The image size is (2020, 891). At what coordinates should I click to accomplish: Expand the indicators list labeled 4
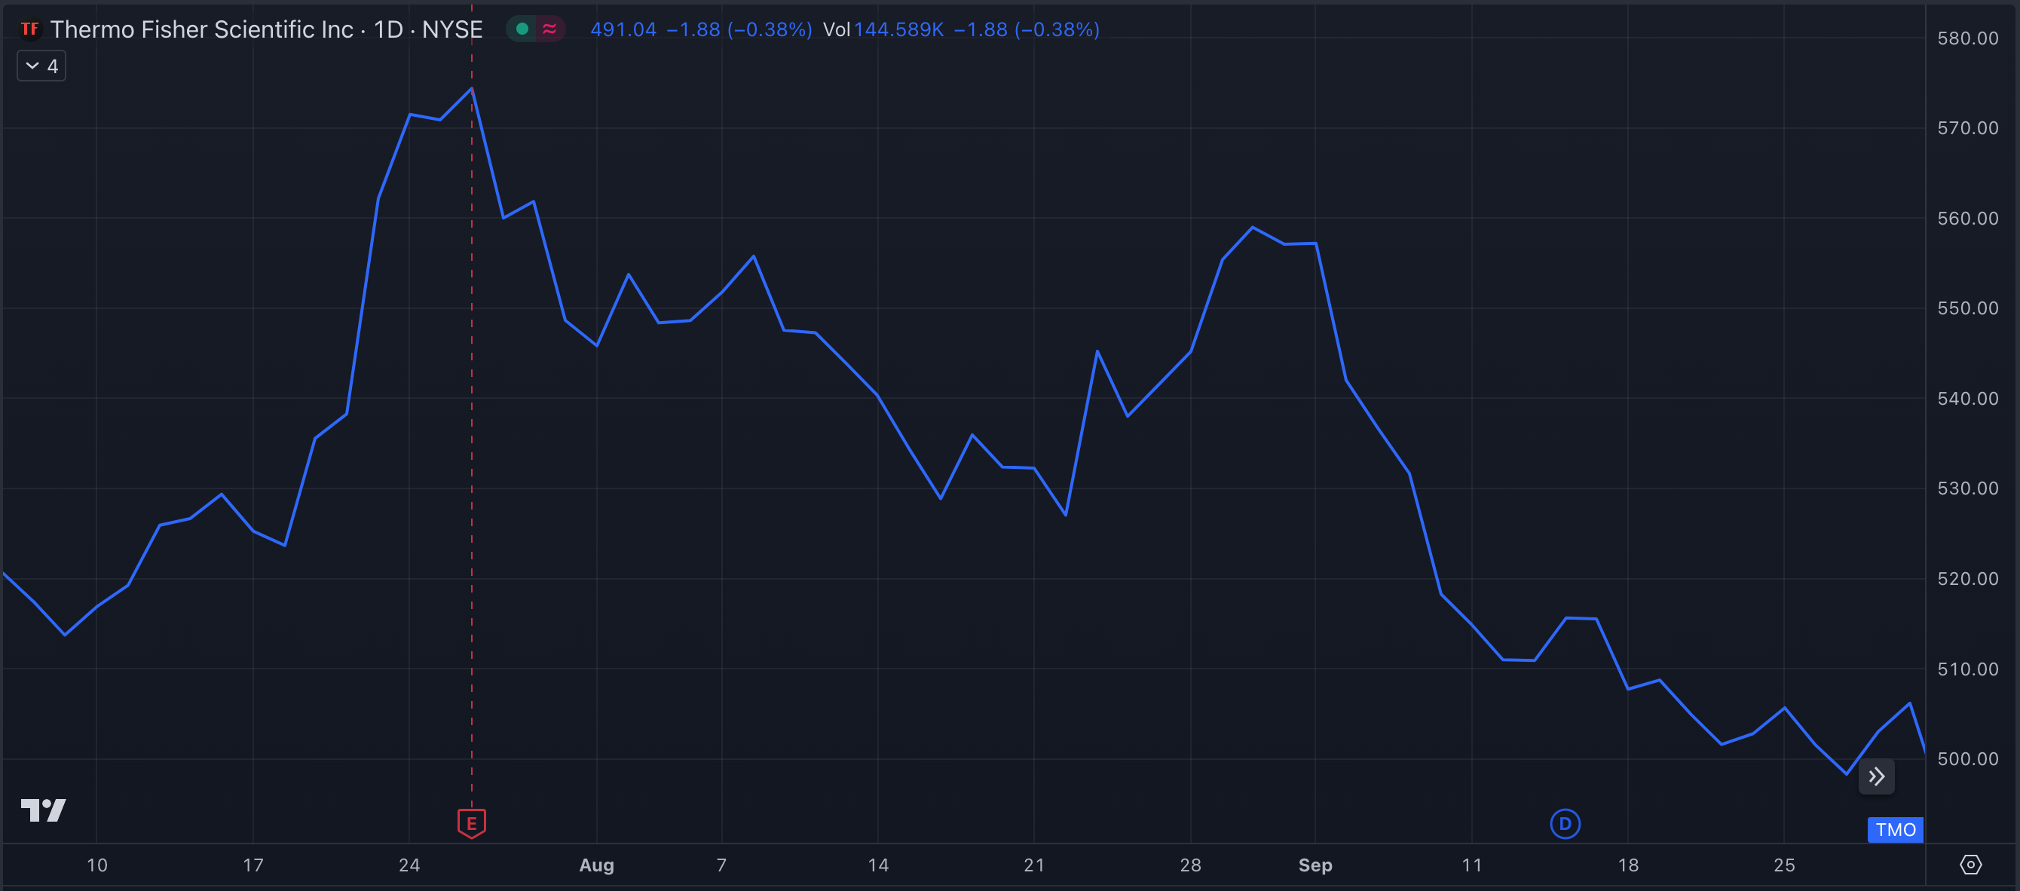(41, 66)
